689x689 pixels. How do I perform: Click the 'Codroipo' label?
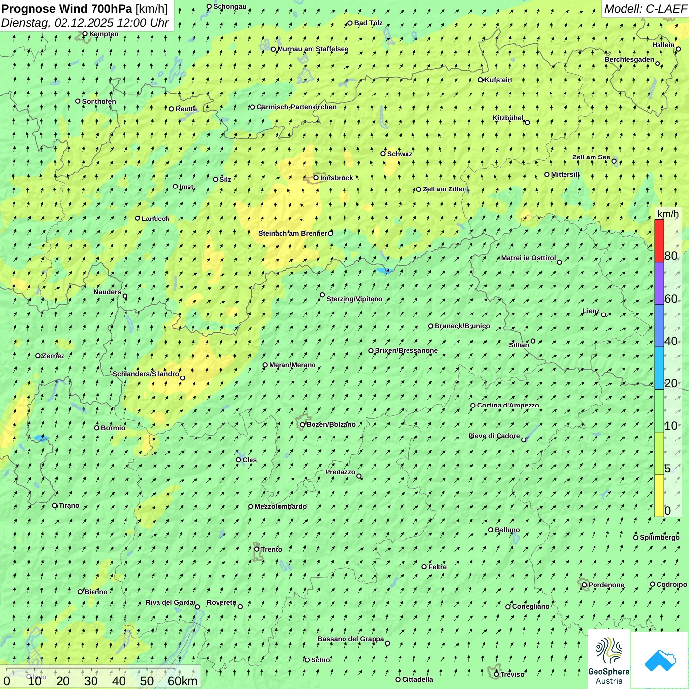pos(672,584)
